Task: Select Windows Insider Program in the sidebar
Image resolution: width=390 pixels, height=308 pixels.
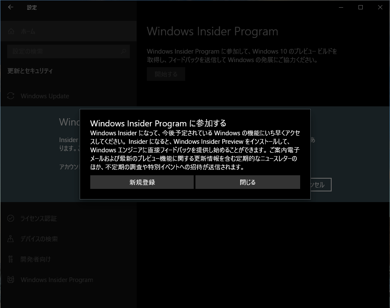Action: [x=57, y=279]
